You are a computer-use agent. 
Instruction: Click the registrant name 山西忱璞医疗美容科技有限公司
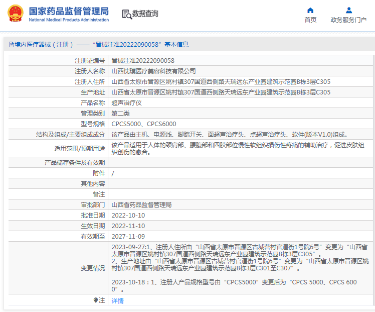coord(153,71)
